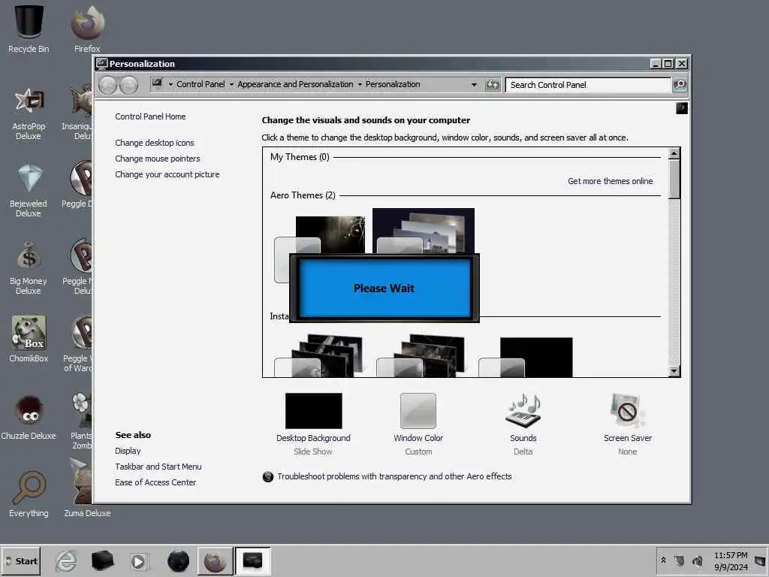The height and width of the screenshot is (577, 769).
Task: Click the search magnifier button
Action: [679, 85]
